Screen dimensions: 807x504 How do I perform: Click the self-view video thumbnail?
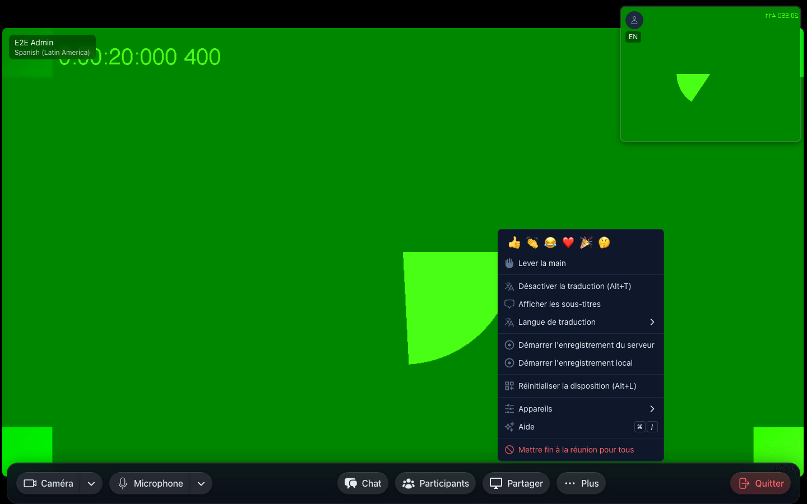click(x=711, y=74)
